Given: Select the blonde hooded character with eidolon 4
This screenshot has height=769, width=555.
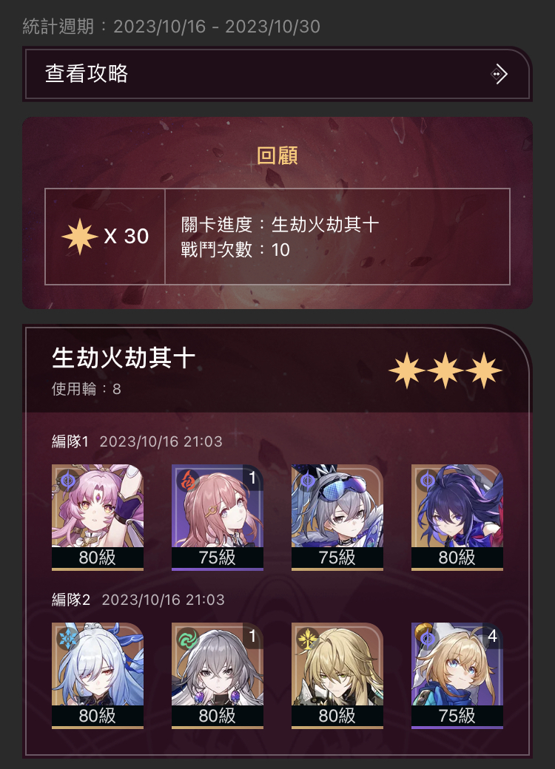Looking at the screenshot, I should (x=457, y=676).
